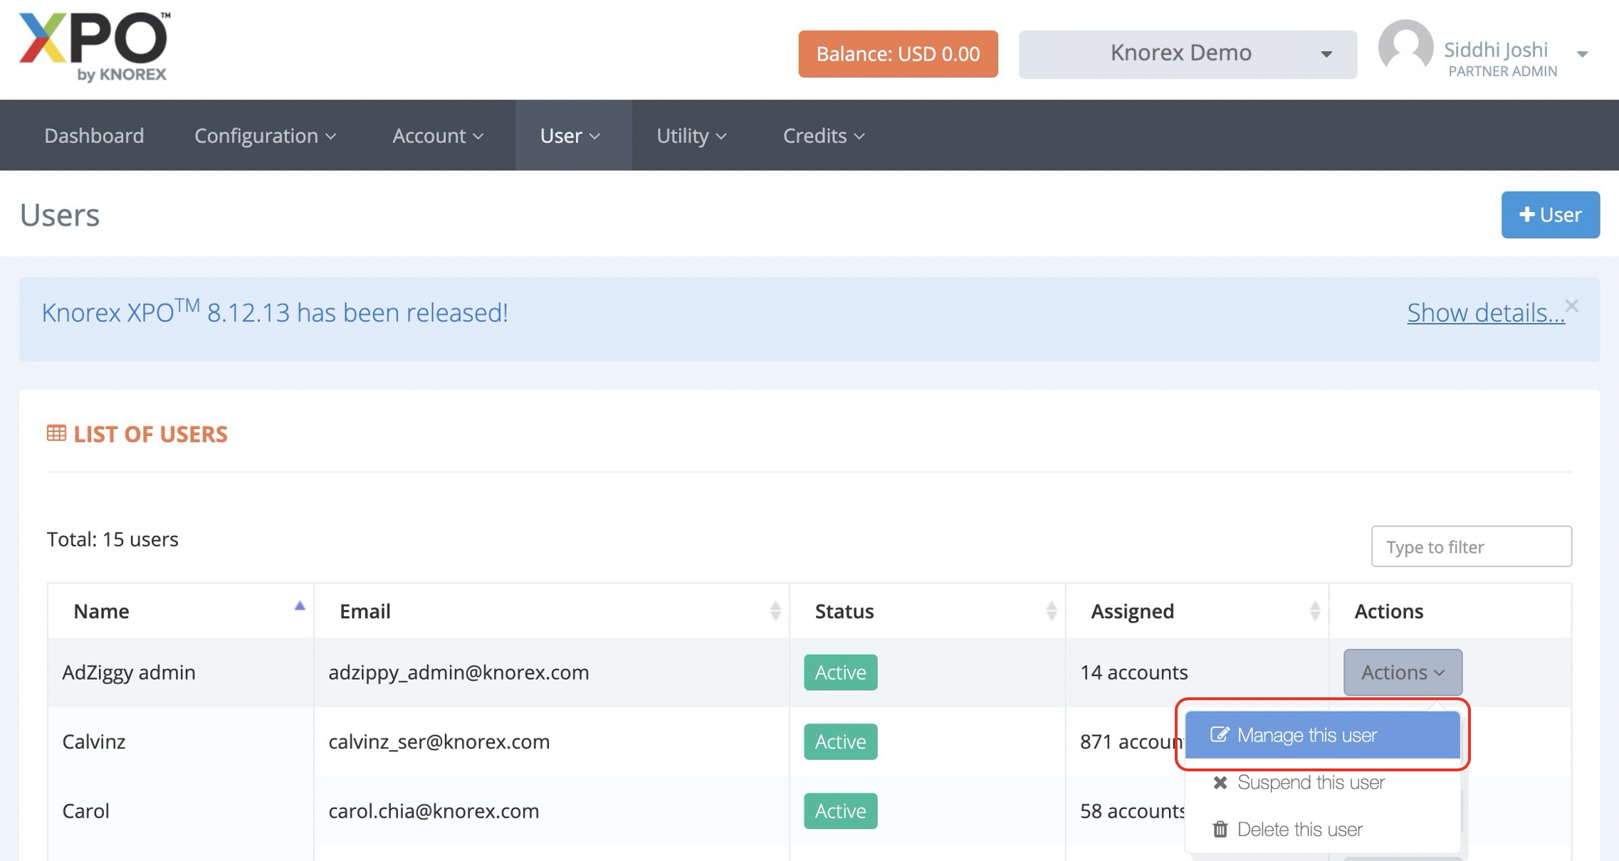Click the release announcement text
The image size is (1619, 861).
275,312
